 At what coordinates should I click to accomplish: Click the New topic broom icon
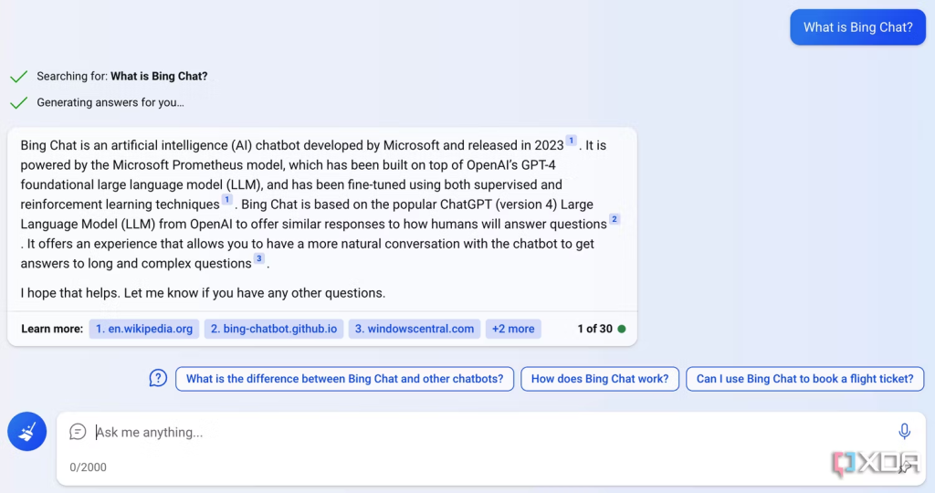[x=26, y=432]
